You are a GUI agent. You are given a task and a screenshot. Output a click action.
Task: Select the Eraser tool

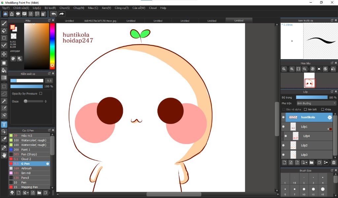tap(4, 31)
